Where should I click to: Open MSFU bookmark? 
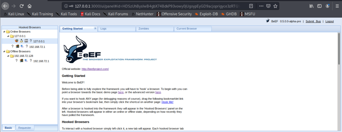[x=247, y=14]
